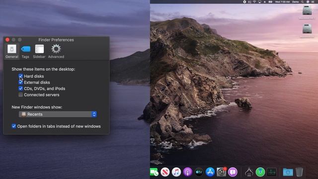This screenshot has height=179, width=318.
Task: Open the Sidebar preferences tab
Action: coord(39,52)
